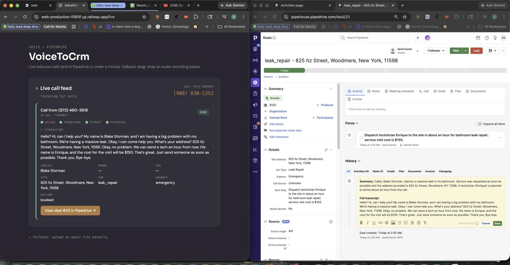Toggle the Expand all items switch
The height and width of the screenshot is (265, 510).
click(478, 124)
